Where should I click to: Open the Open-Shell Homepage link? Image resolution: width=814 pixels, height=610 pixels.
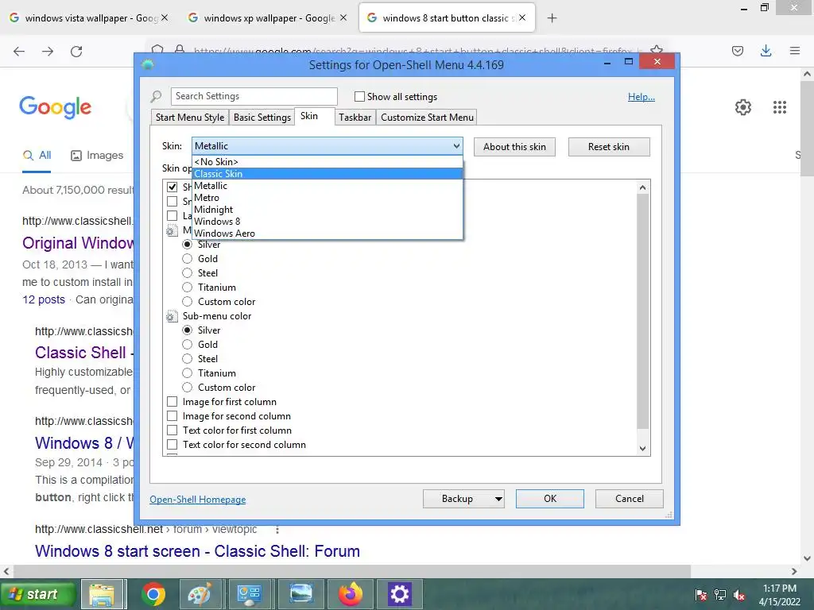[198, 500]
